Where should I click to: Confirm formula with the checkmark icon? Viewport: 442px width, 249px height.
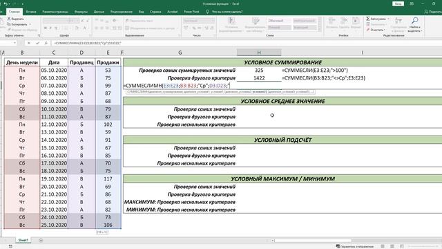[x=37, y=43]
